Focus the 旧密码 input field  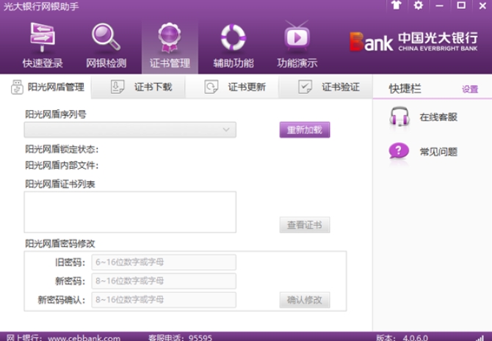pyautogui.click(x=164, y=262)
